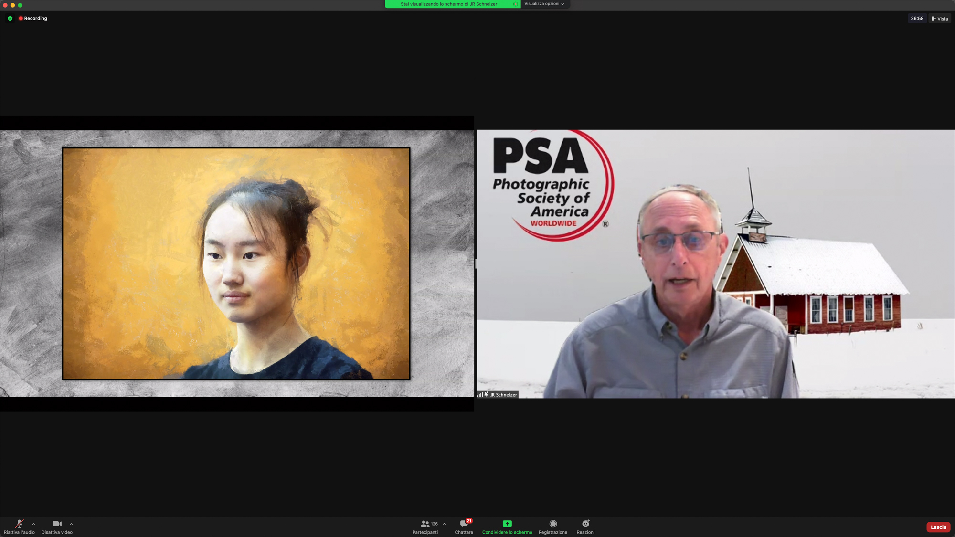Open Reazioni reactions menu

[x=585, y=527]
